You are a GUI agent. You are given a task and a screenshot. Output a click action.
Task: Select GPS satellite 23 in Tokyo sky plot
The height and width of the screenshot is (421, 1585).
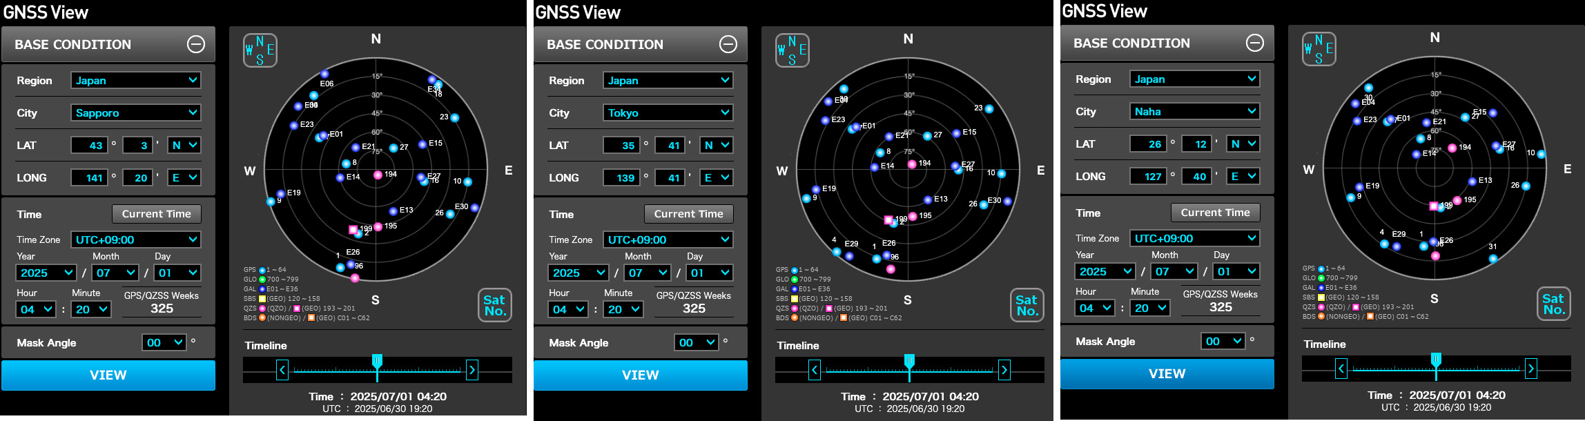(989, 109)
